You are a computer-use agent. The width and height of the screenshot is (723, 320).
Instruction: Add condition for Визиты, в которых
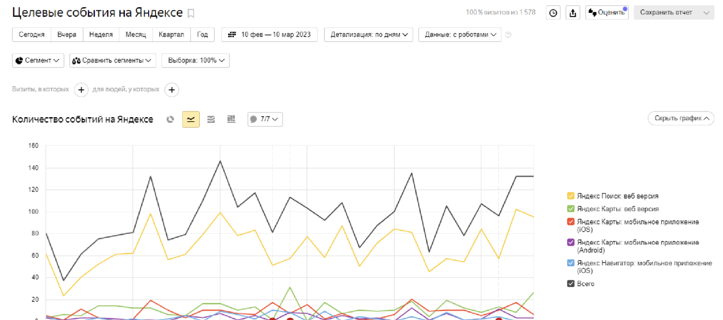(x=81, y=90)
